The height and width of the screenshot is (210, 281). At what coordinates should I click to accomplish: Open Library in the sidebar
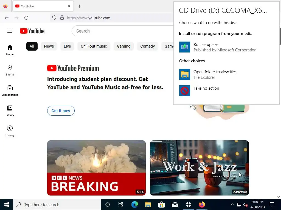(x=10, y=111)
